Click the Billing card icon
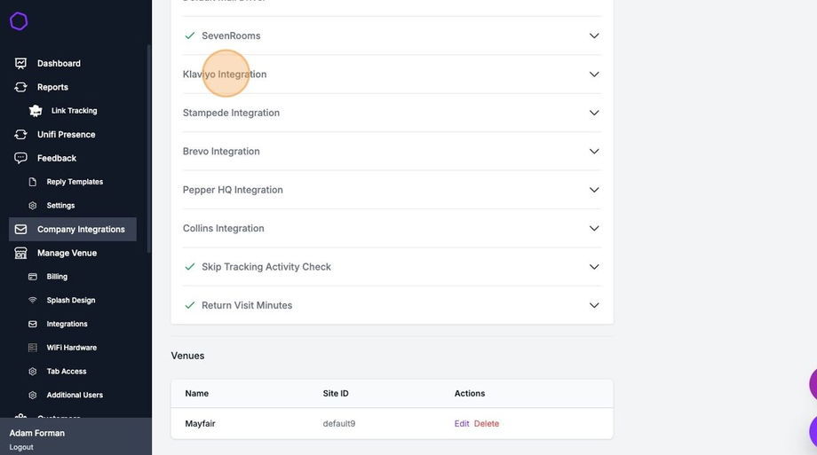 pos(33,277)
